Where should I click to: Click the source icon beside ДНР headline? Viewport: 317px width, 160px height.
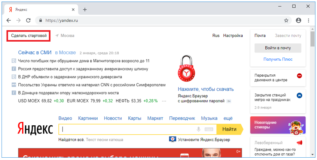(x=14, y=77)
